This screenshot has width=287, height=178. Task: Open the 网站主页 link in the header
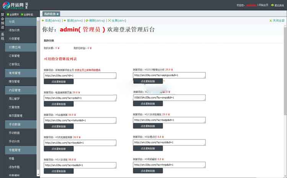263,5
